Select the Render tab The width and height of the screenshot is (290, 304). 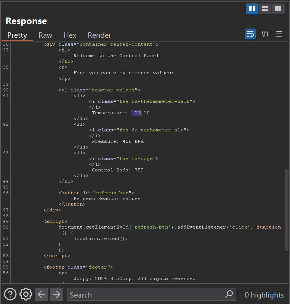(x=99, y=35)
